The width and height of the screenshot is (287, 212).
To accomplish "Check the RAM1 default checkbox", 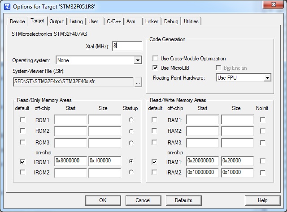I will (x=154, y=120).
